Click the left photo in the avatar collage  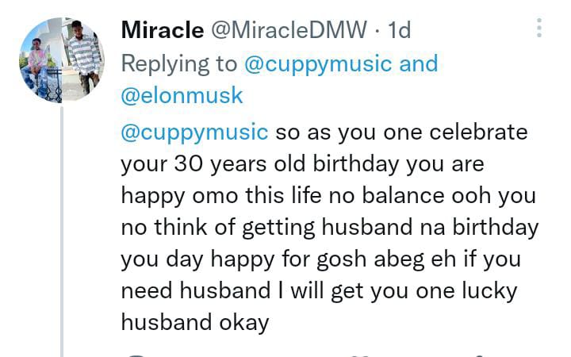click(x=41, y=62)
